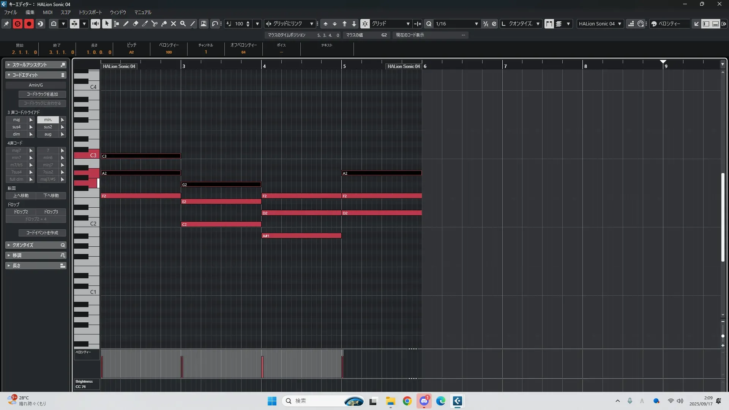
Task: Select the Glue tool
Action: point(164,24)
